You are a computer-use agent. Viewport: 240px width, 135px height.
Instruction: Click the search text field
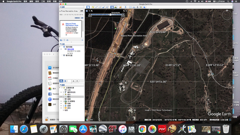point(69,11)
